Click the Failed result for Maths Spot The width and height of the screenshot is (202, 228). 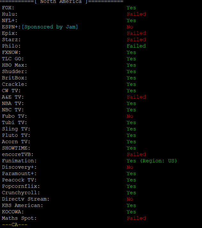tap(136, 218)
